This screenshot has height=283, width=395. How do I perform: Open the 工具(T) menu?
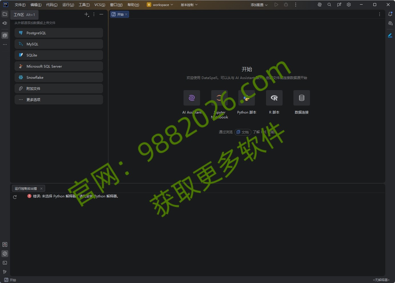(84, 5)
